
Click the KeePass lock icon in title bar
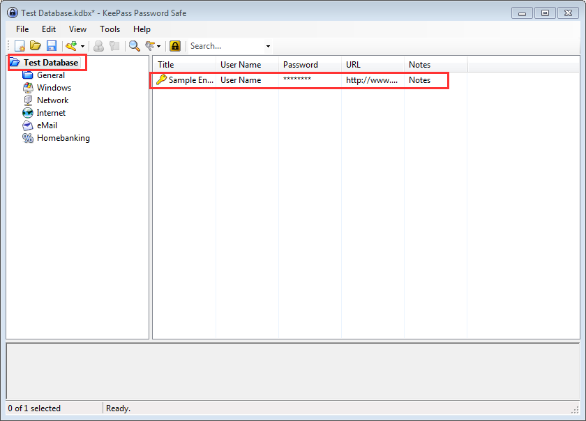13,13
